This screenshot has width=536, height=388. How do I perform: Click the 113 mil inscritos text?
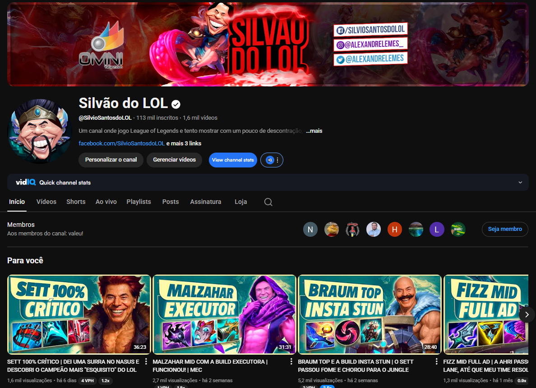[x=157, y=118]
